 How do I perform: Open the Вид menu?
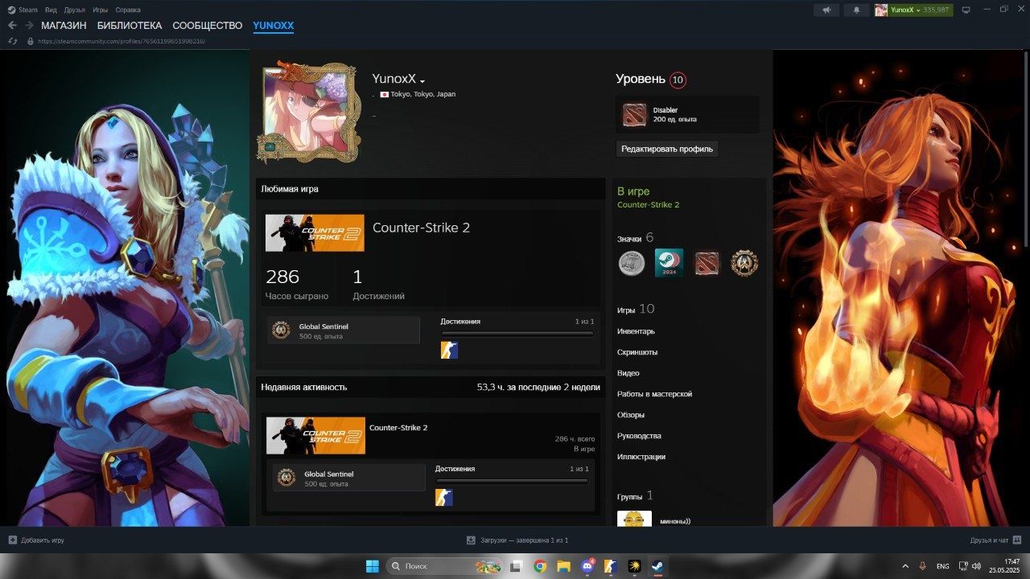51,10
